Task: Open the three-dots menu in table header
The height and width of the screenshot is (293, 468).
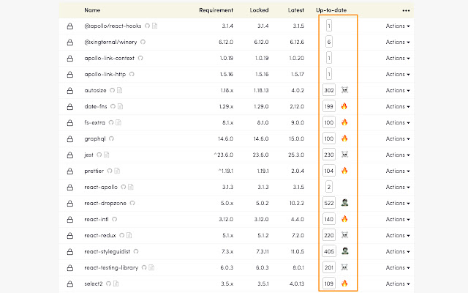Action: tap(406, 10)
